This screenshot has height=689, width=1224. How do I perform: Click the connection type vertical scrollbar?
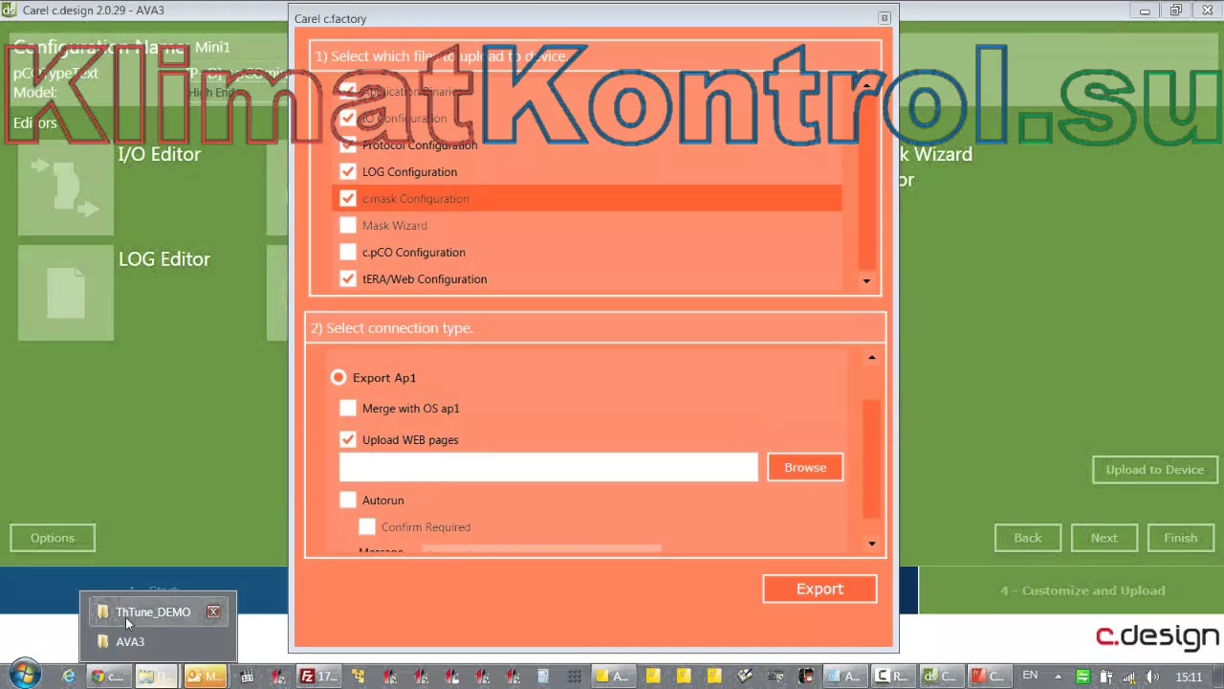[871, 459]
